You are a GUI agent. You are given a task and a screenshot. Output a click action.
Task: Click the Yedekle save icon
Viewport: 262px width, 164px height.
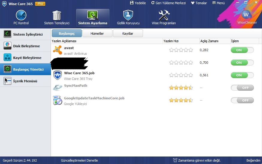132,3
